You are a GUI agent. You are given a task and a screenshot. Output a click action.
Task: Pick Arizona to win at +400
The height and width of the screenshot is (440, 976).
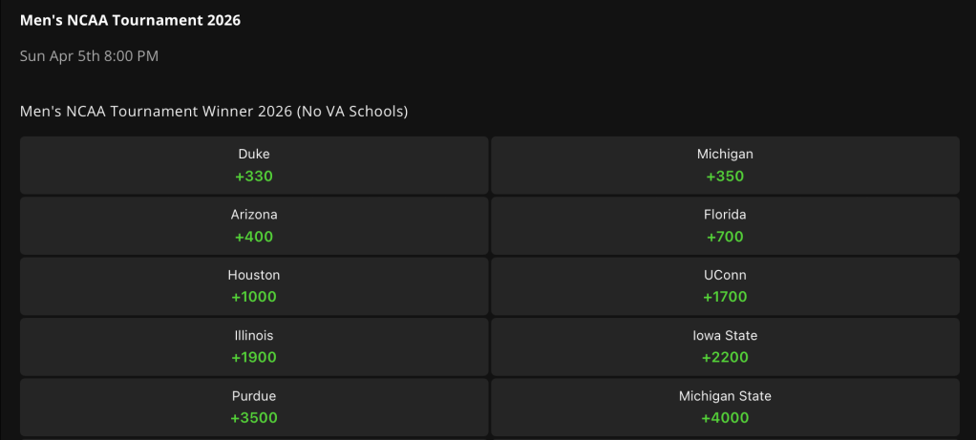click(254, 225)
